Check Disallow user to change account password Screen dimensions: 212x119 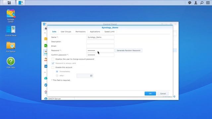coord(53,59)
